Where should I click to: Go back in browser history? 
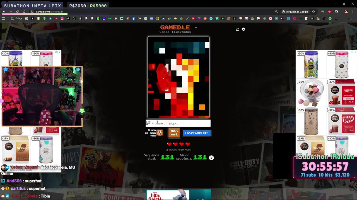[x=4, y=12]
